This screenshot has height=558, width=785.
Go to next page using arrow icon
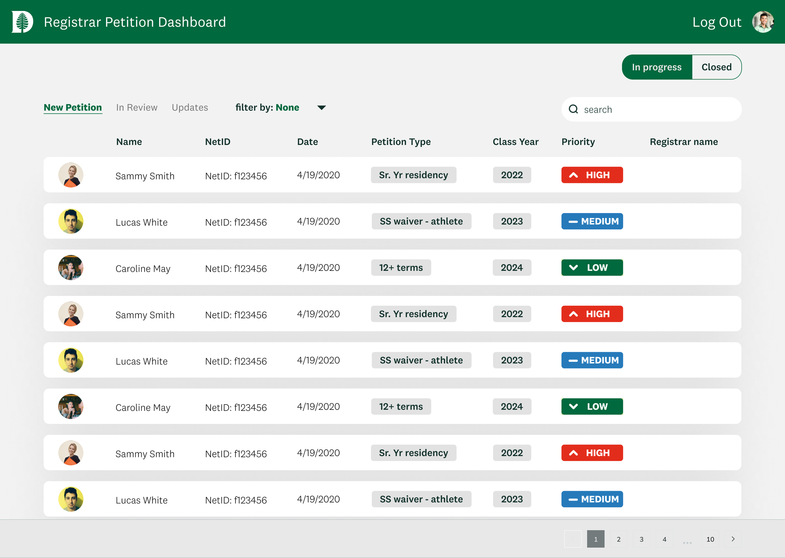[733, 539]
